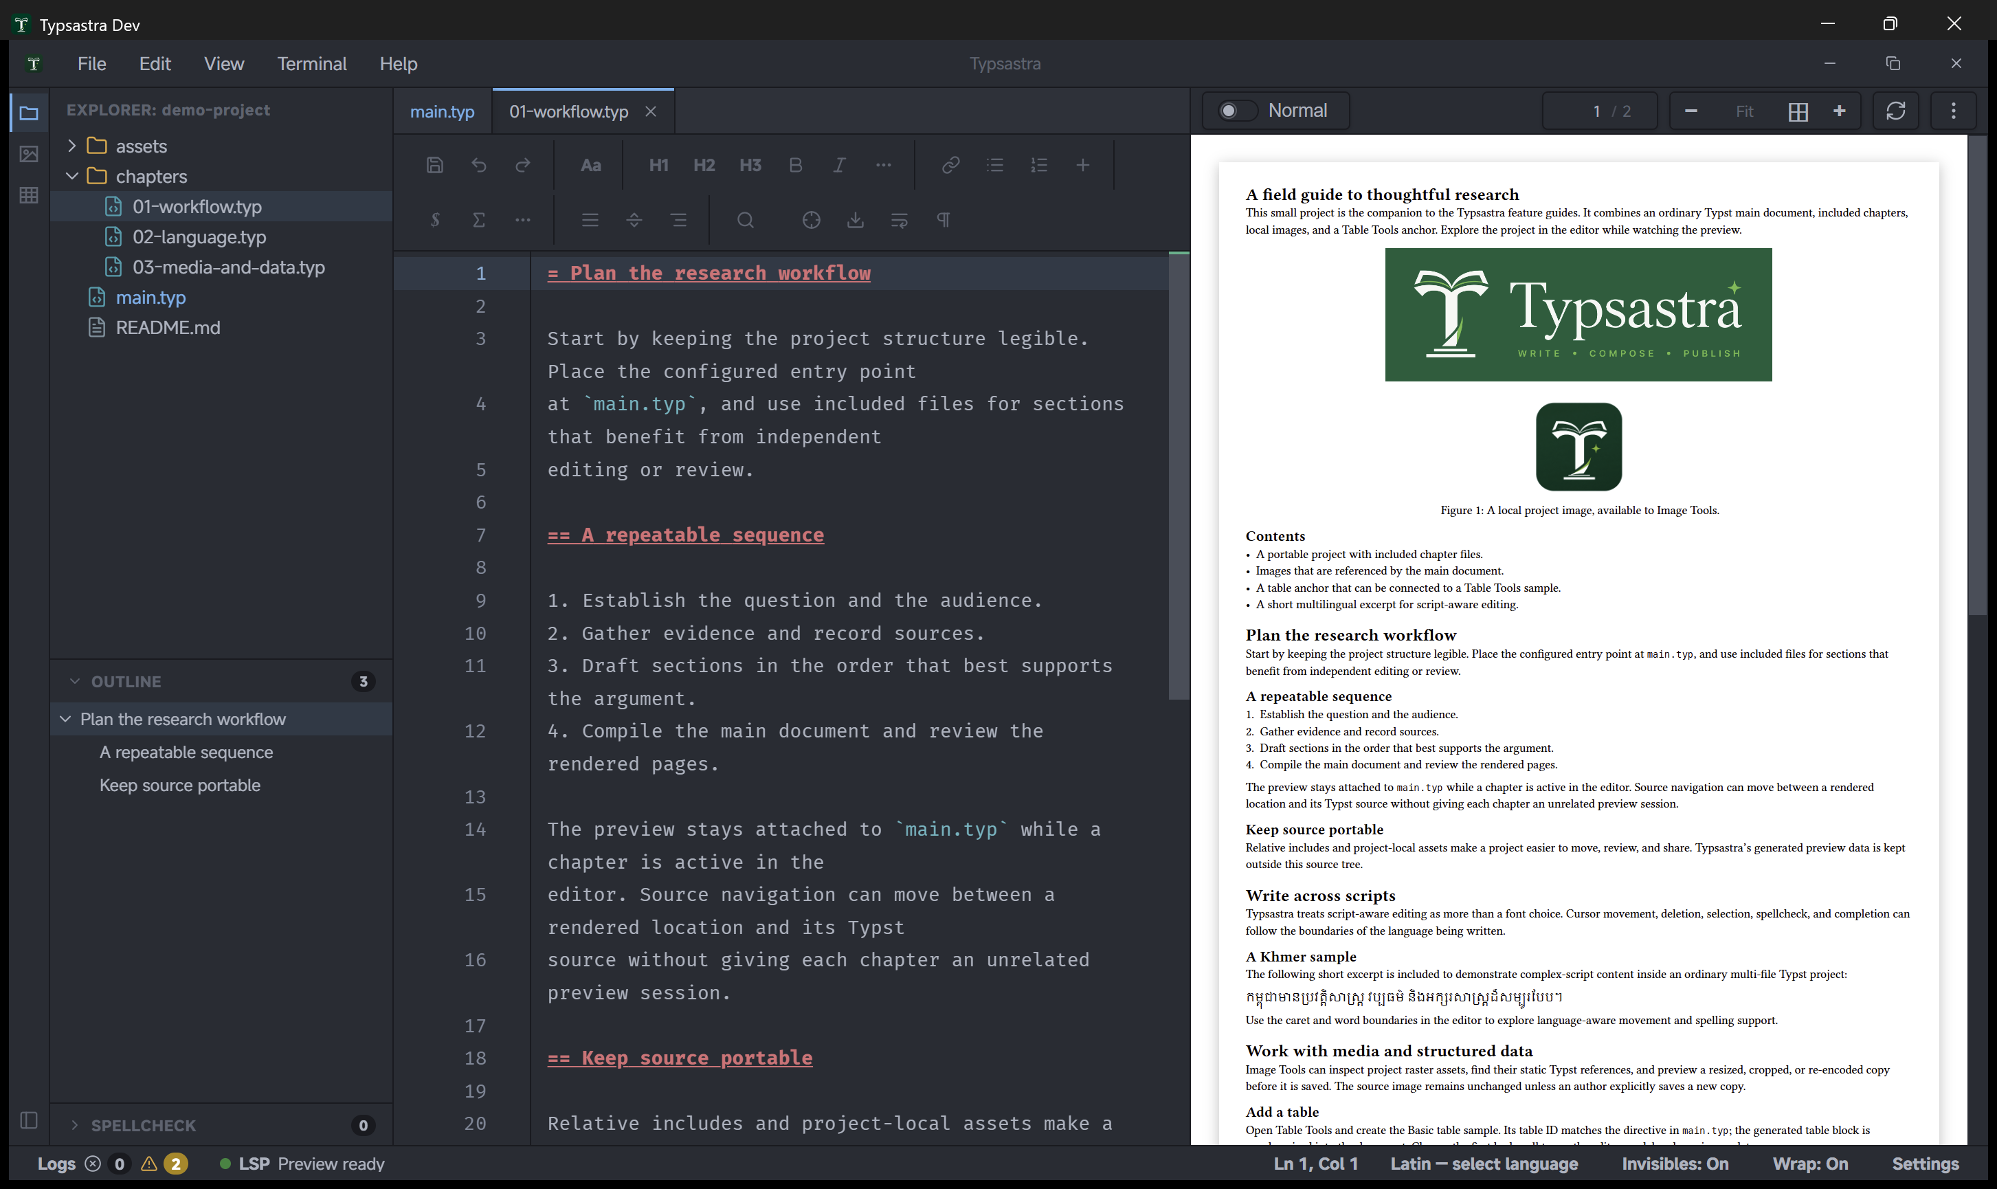Expand the assets folder
Image resolution: width=1997 pixels, height=1189 pixels.
coord(72,146)
